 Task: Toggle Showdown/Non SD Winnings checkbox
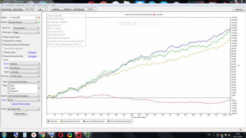[x=3, y=45]
